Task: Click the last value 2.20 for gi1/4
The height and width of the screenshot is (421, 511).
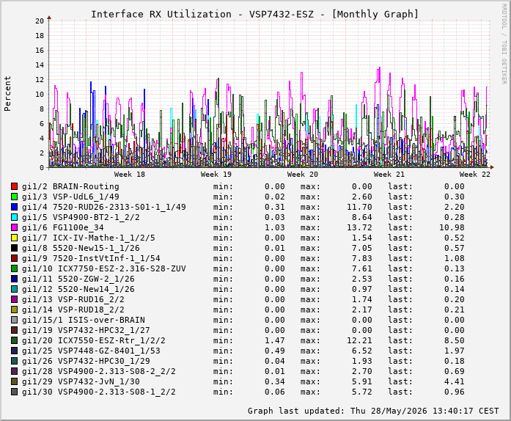Action: [x=455, y=207]
